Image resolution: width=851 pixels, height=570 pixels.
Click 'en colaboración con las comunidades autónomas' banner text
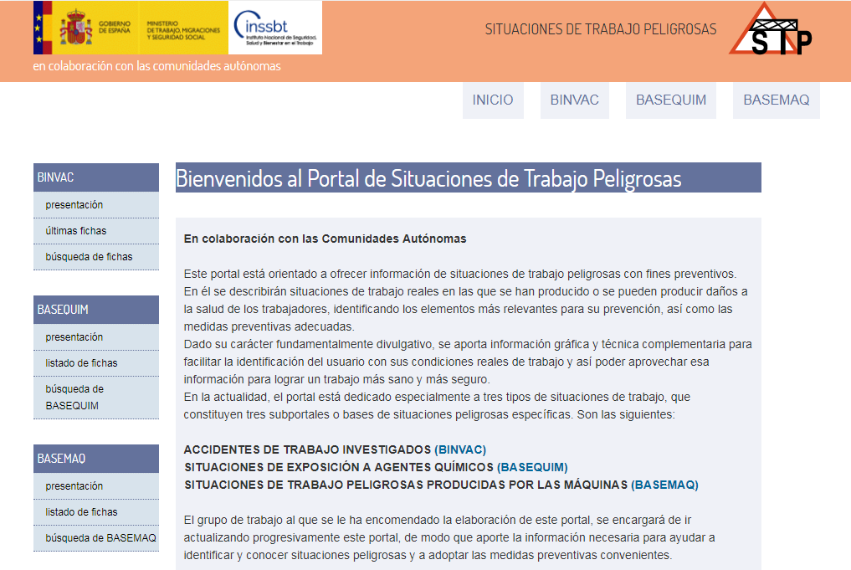point(156,66)
